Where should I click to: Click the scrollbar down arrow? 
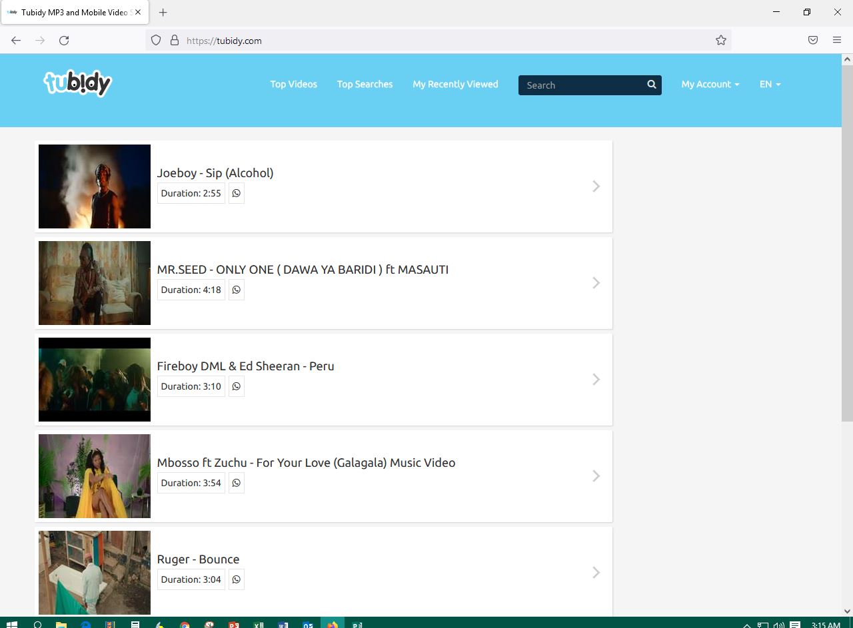pyautogui.click(x=847, y=611)
